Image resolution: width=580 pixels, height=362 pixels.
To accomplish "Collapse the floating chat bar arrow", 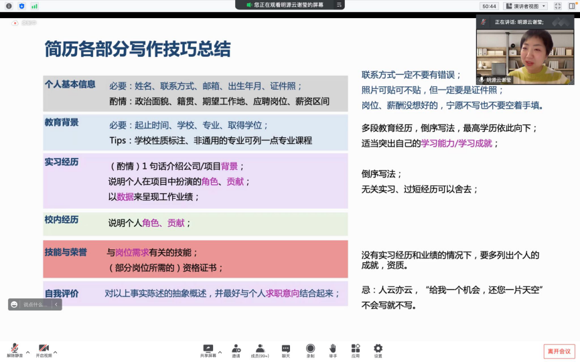I will click(x=56, y=304).
